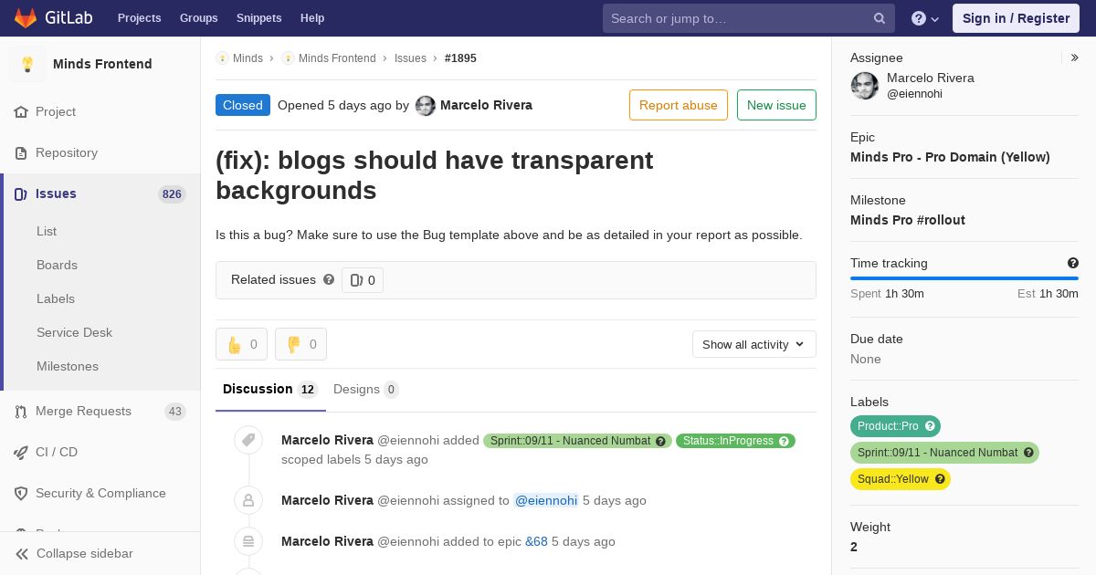Screen dimensions: 1096x575
Task: Click the Repository file icon
Action: [21, 152]
